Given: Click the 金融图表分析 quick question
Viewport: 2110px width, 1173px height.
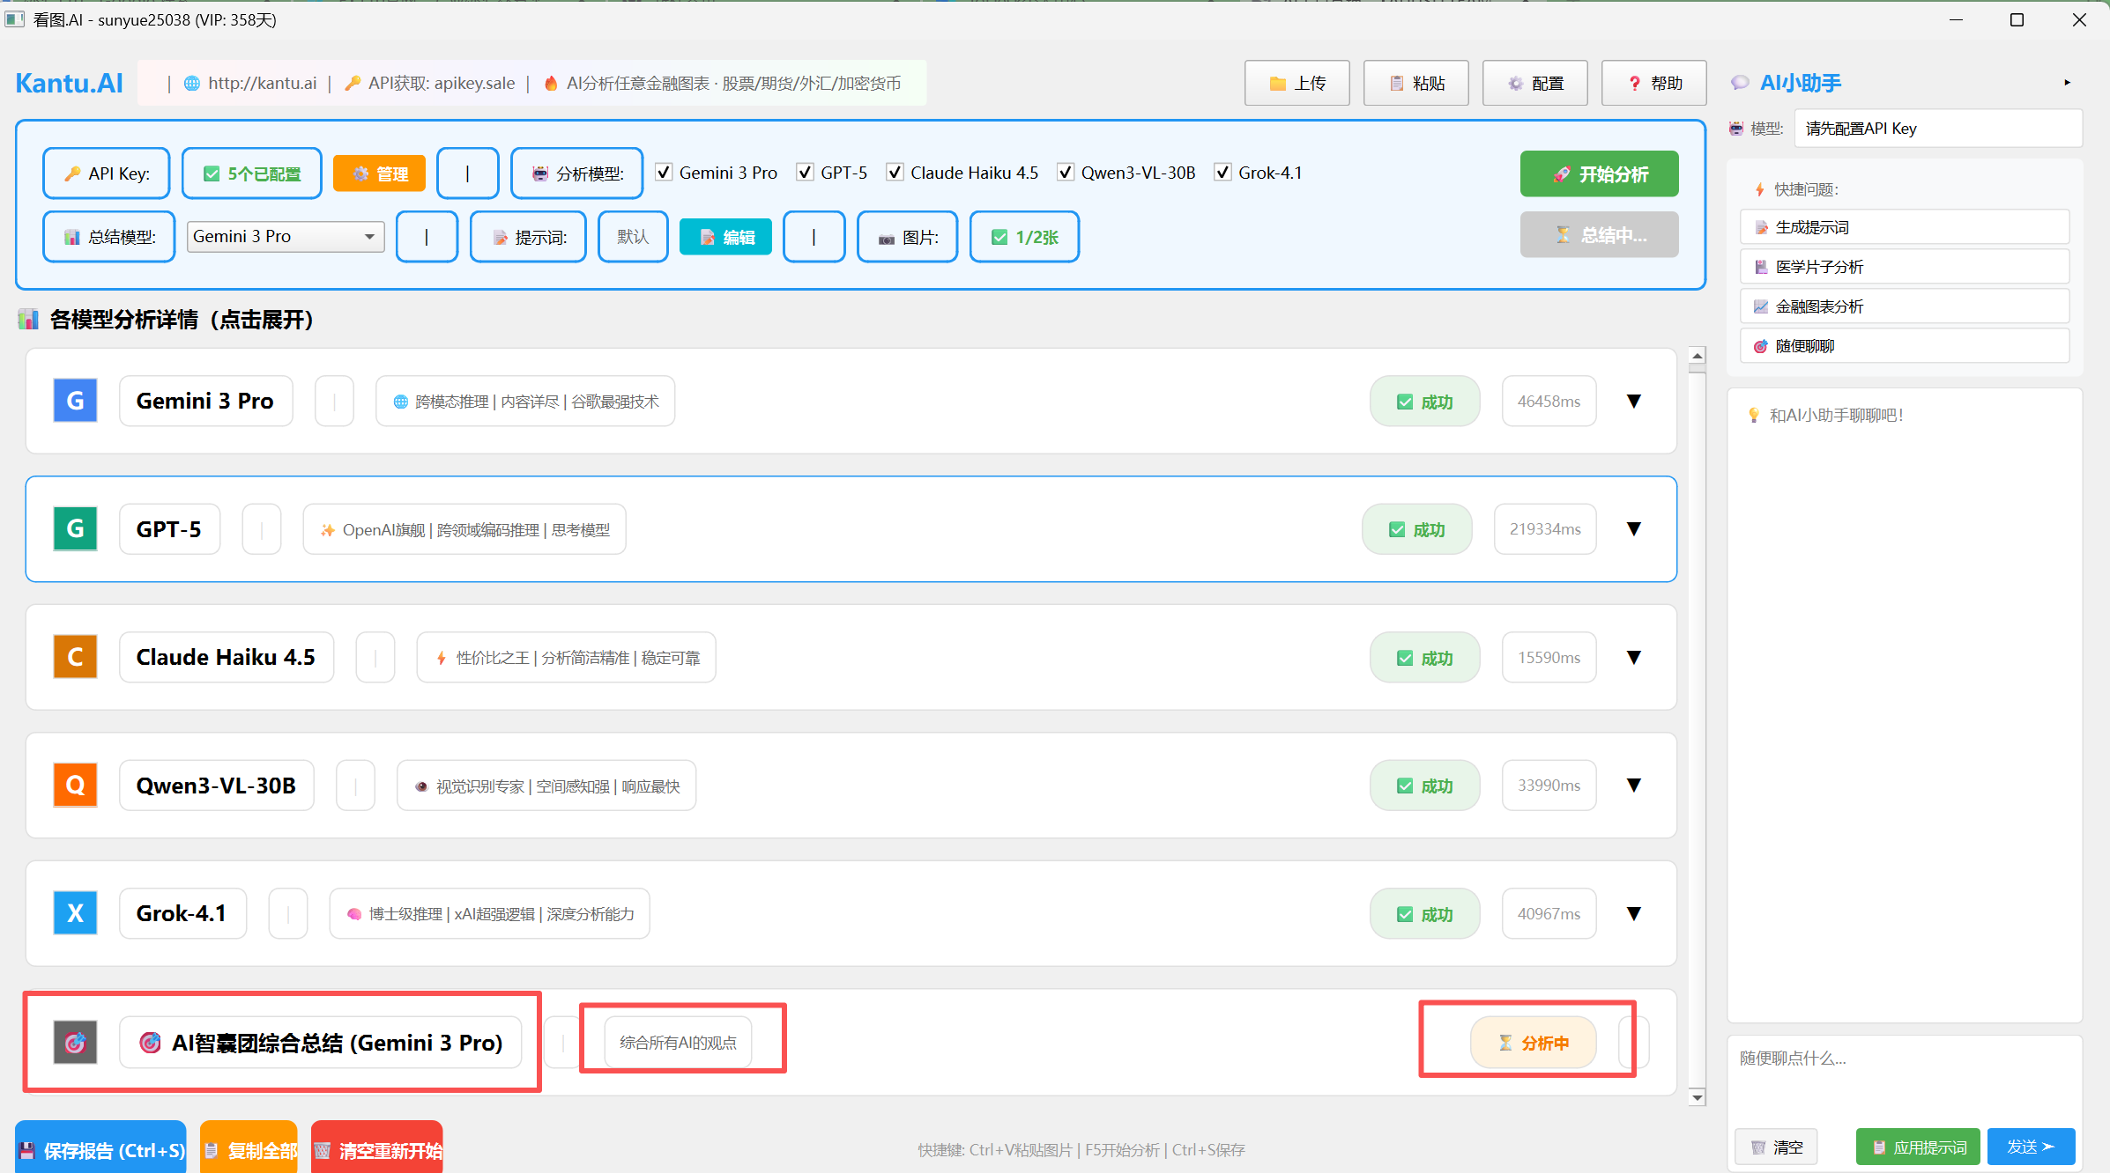Looking at the screenshot, I should click(x=1905, y=306).
